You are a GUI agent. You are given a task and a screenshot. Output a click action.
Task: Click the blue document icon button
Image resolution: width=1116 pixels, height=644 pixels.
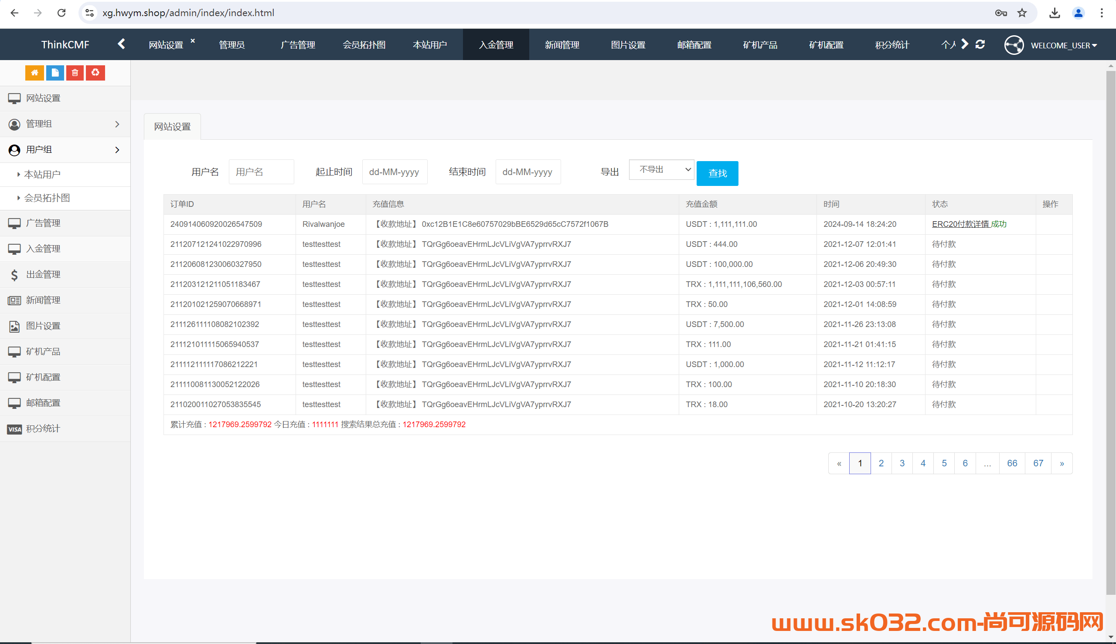click(55, 73)
